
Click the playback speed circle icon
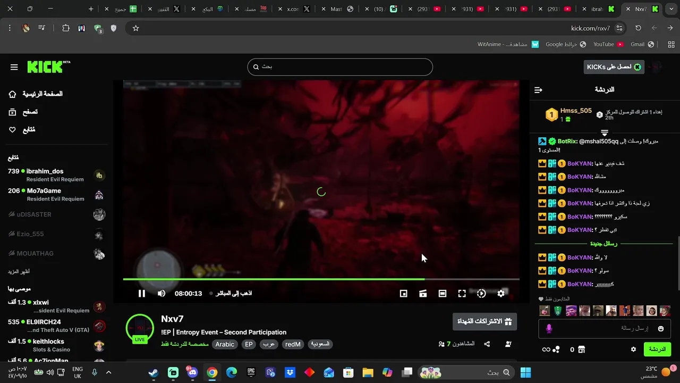(481, 293)
